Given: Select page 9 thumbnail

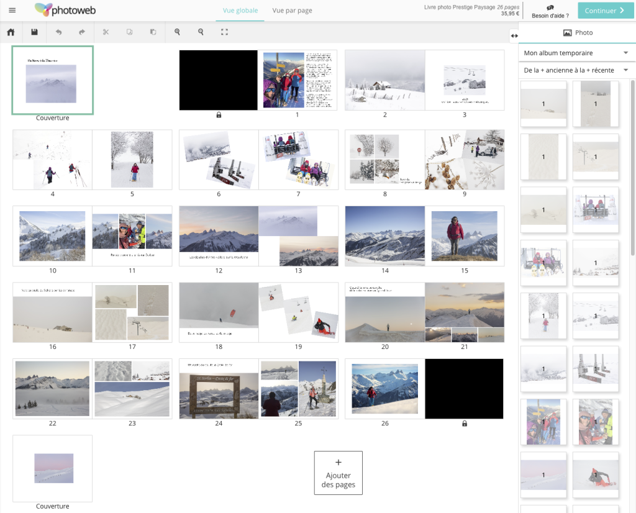Looking at the screenshot, I should click(465, 160).
